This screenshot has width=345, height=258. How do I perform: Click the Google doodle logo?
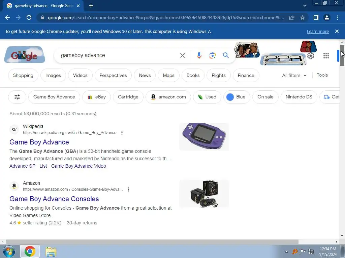[x=25, y=55]
